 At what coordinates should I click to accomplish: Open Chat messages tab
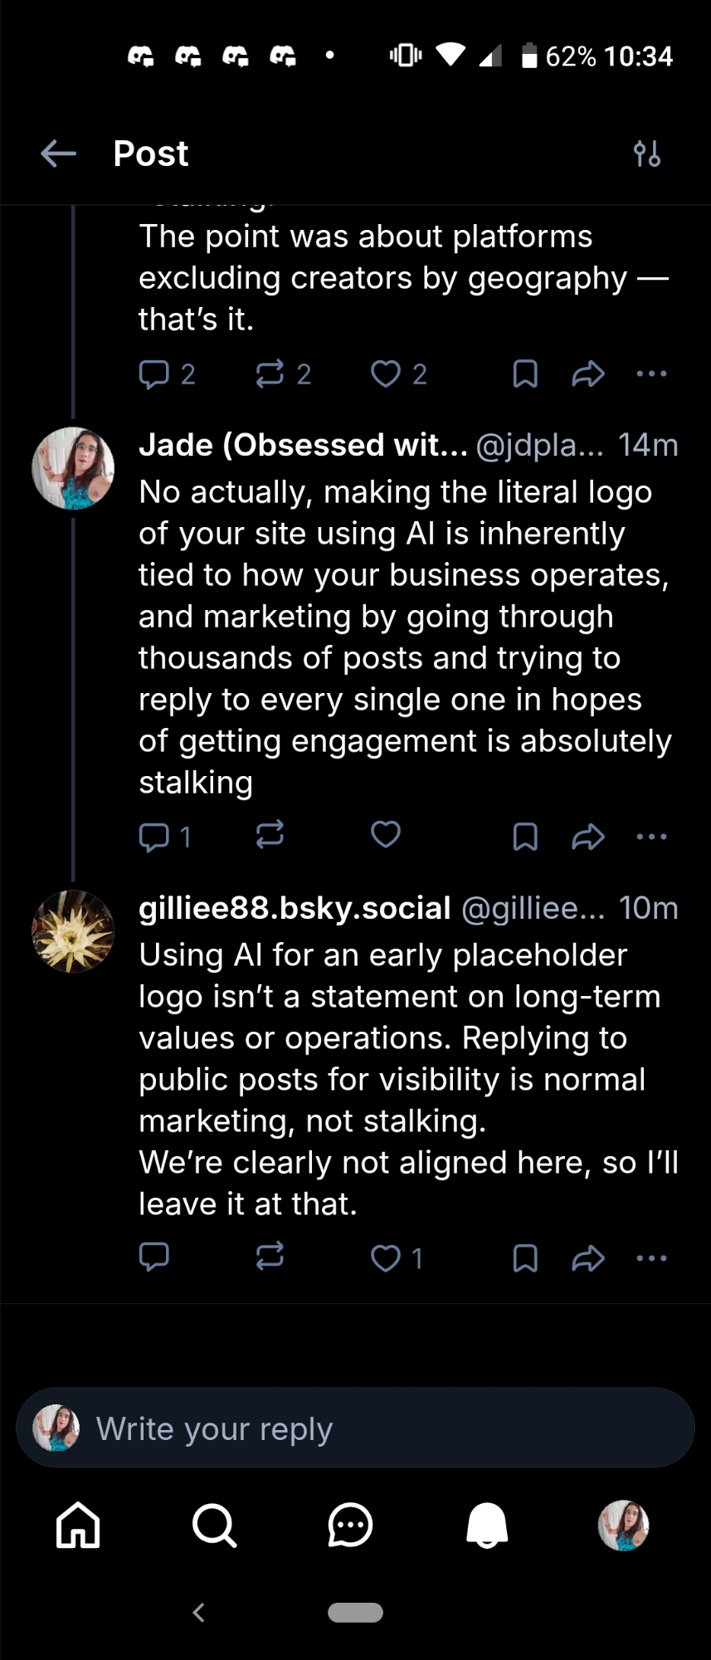coord(350,1525)
